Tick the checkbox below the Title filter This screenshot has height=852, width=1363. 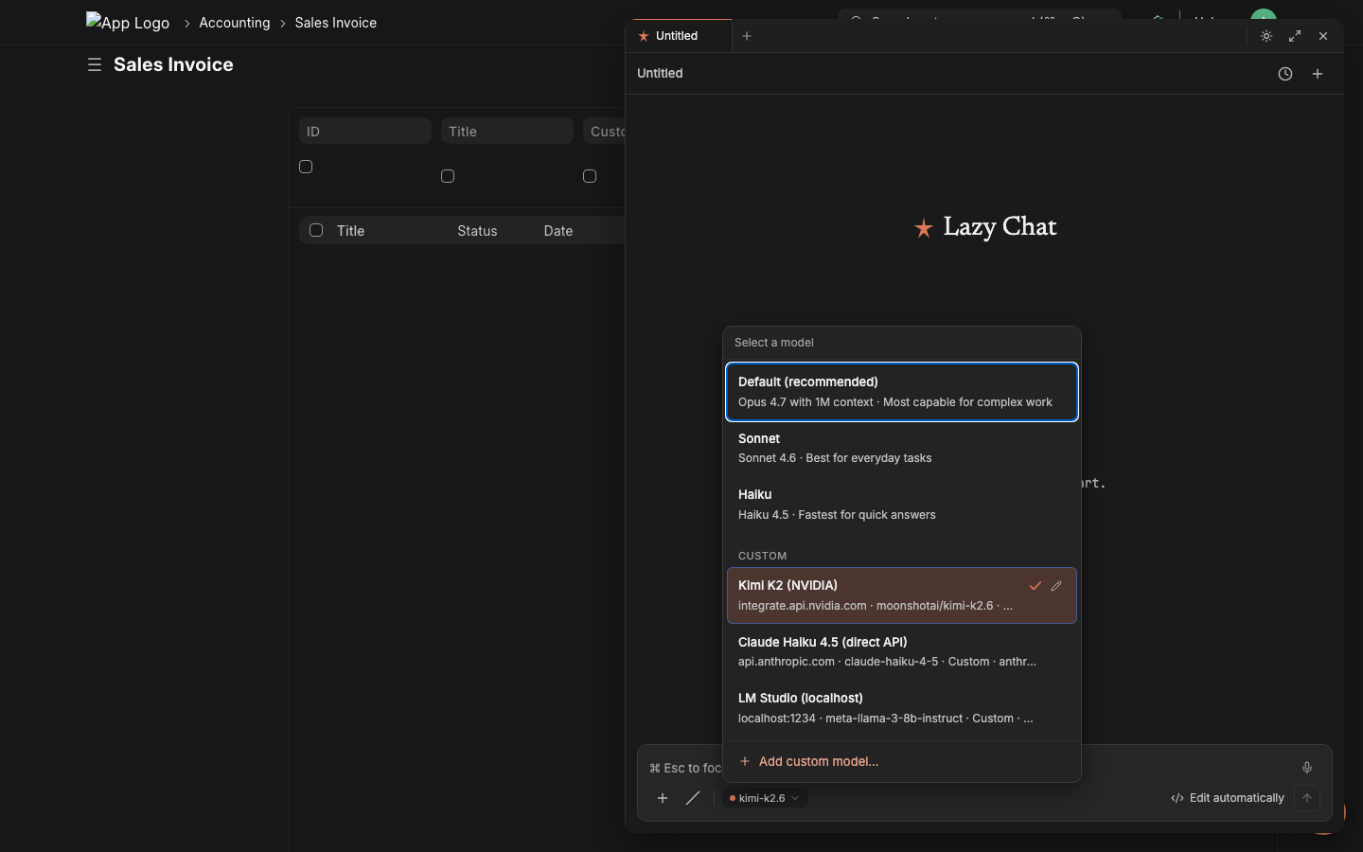coord(448,176)
